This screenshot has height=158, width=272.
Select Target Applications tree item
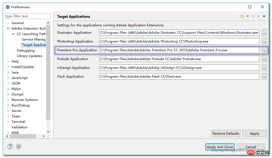(x=34, y=45)
